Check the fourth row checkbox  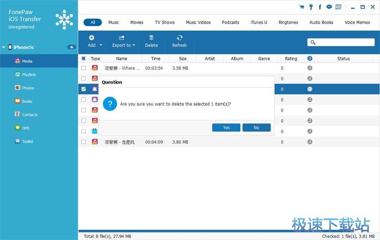coord(84,100)
